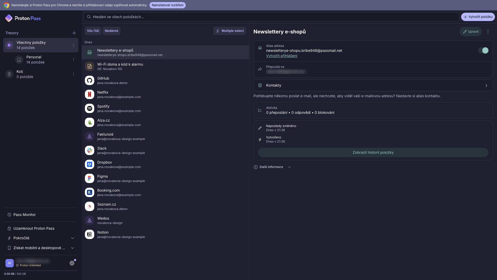
Task: Open Pass Monitor
Action: (41, 215)
